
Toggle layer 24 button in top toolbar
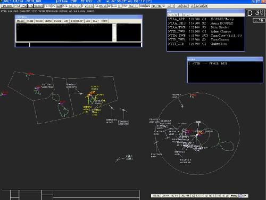point(205,6)
